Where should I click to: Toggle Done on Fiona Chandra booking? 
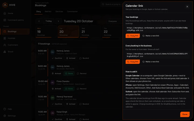[x=69, y=89]
